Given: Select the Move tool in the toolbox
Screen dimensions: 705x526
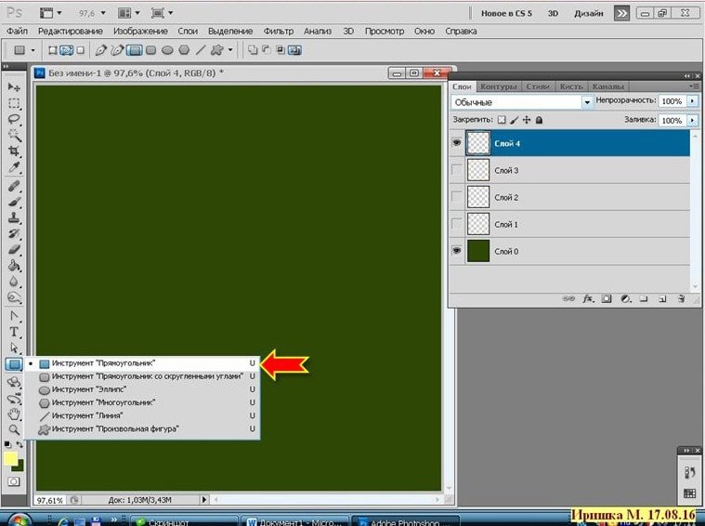Looking at the screenshot, I should (15, 86).
